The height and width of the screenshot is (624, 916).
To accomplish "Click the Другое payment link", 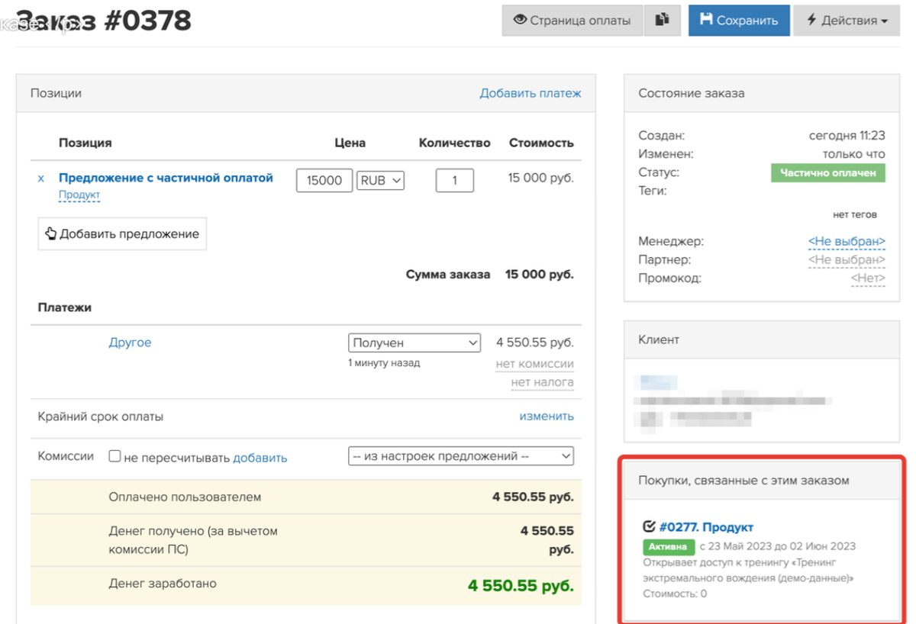I will coord(130,343).
